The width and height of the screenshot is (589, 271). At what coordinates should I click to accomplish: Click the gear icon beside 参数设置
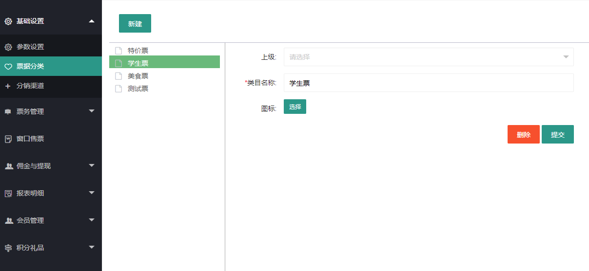coord(8,47)
